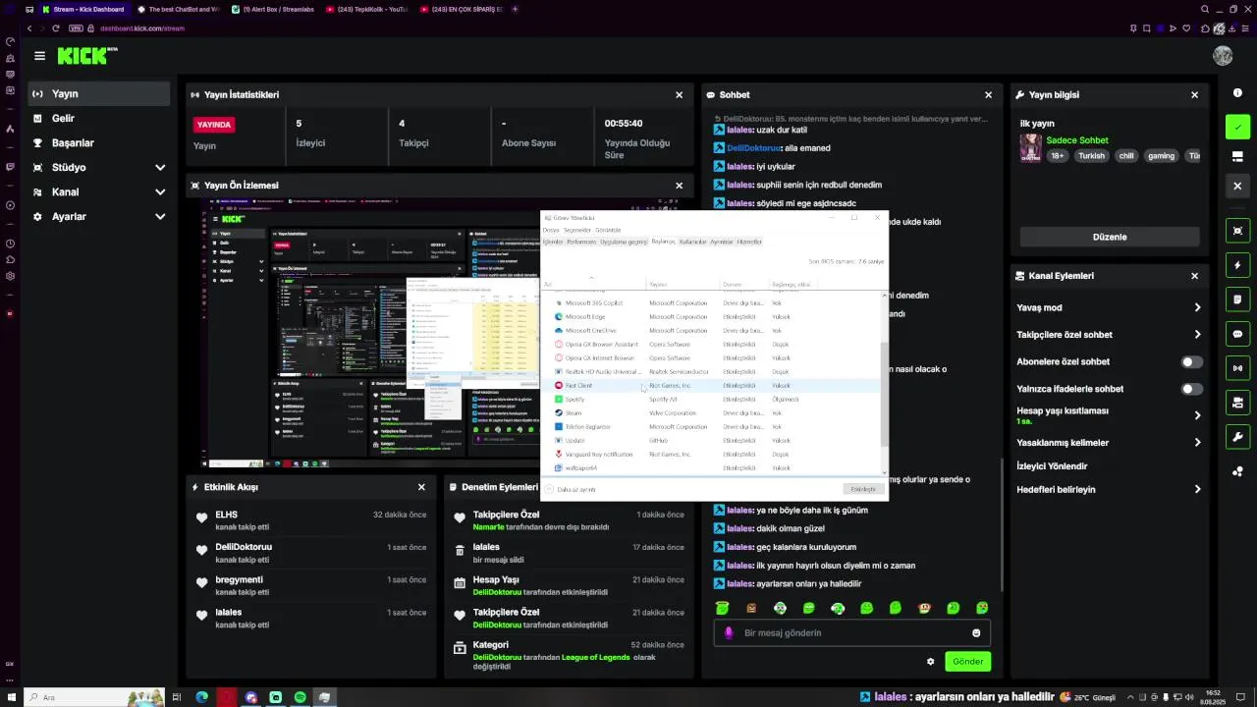1257x707 pixels.
Task: Click the Windows taskbar Ara search box
Action: (x=93, y=697)
